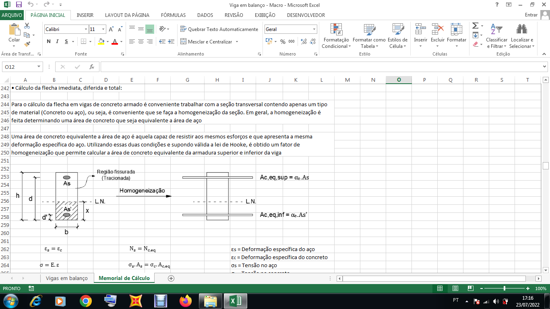Increase the font size with the large A

(111, 29)
